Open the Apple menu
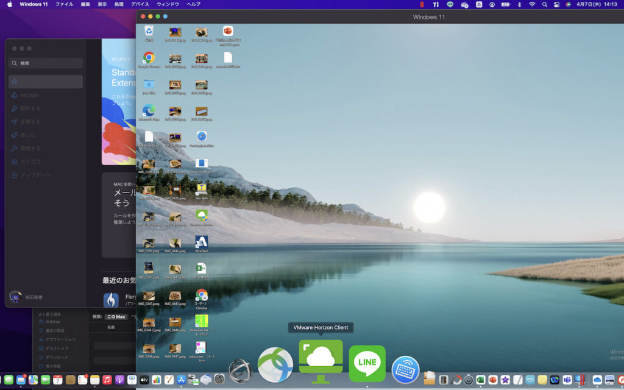Image resolution: width=624 pixels, height=390 pixels. pos(9,4)
